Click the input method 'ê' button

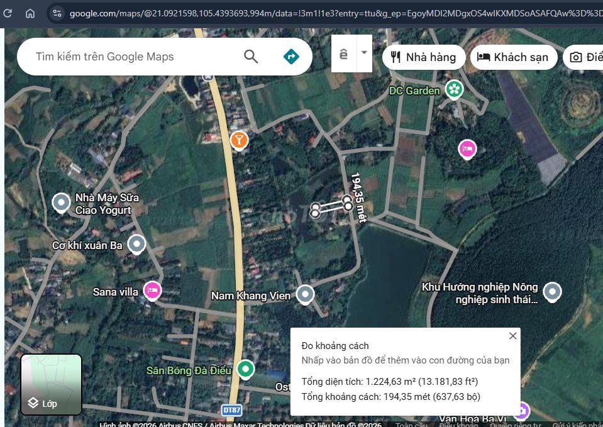(344, 53)
